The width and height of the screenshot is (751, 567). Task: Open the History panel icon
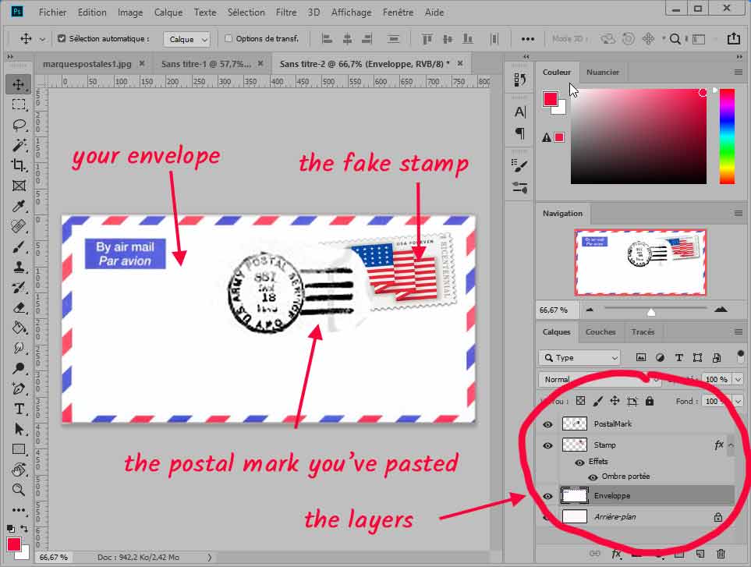coord(519,80)
